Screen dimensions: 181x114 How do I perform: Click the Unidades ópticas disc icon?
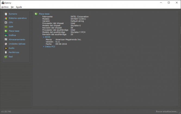(6, 44)
